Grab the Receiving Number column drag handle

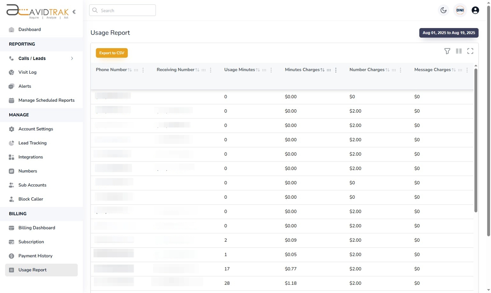click(203, 70)
